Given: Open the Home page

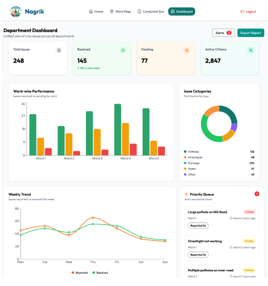Looking at the screenshot, I should click(x=96, y=12).
